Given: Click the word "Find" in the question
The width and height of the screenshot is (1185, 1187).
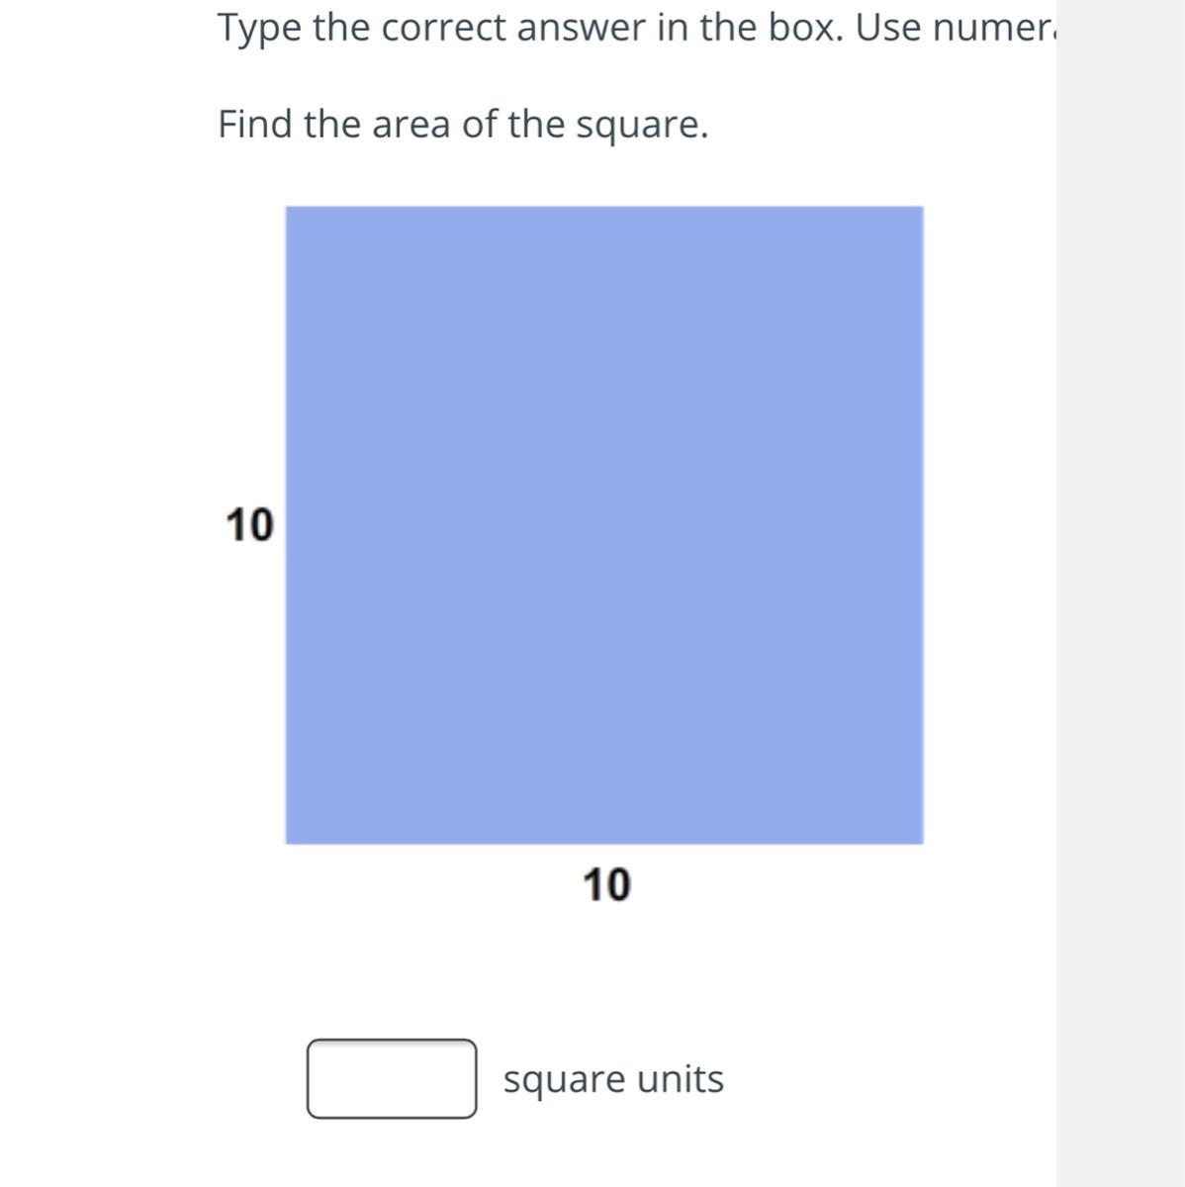Looking at the screenshot, I should [255, 126].
